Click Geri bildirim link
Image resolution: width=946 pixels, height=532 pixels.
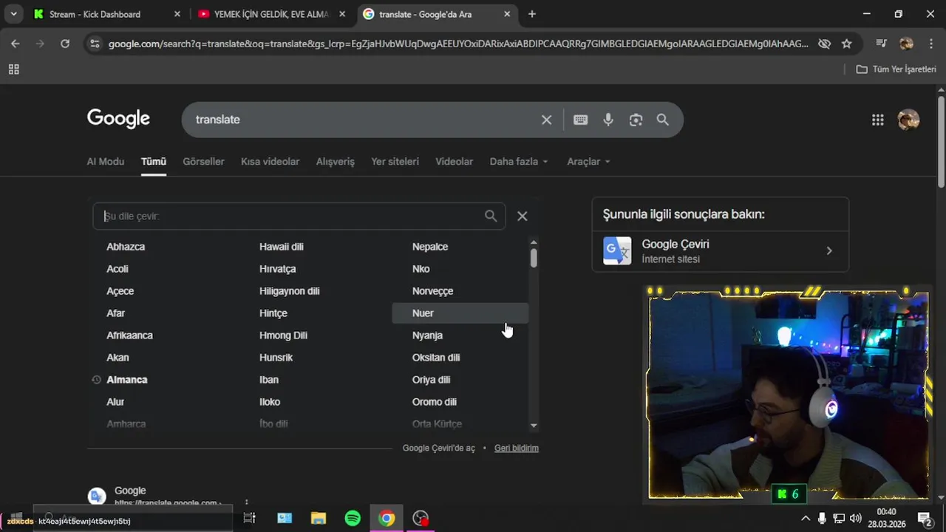pos(517,448)
